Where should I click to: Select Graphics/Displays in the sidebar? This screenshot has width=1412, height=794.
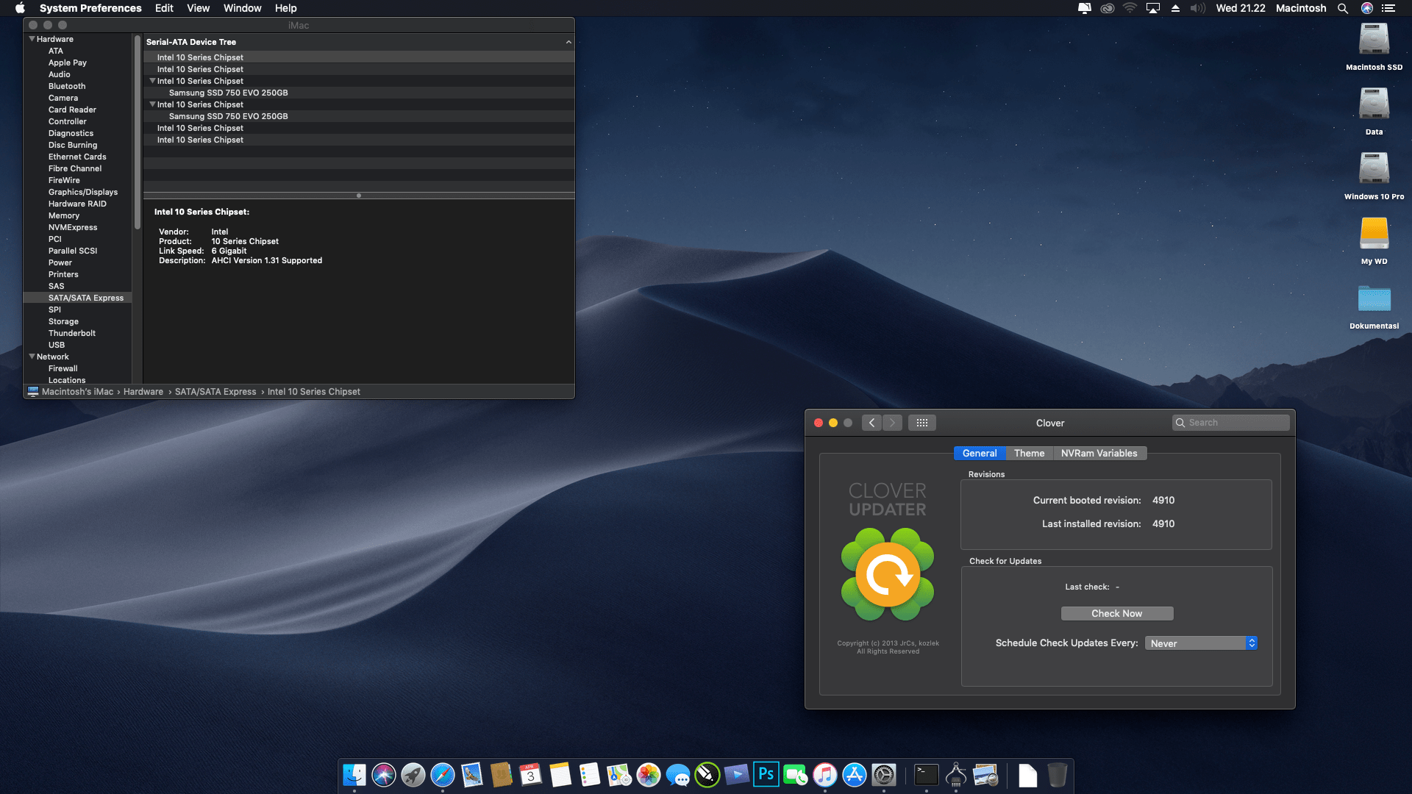click(x=82, y=192)
